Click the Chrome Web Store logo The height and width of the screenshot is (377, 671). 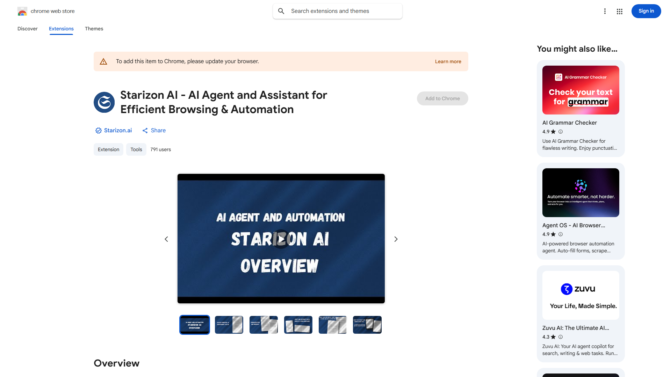point(22,11)
